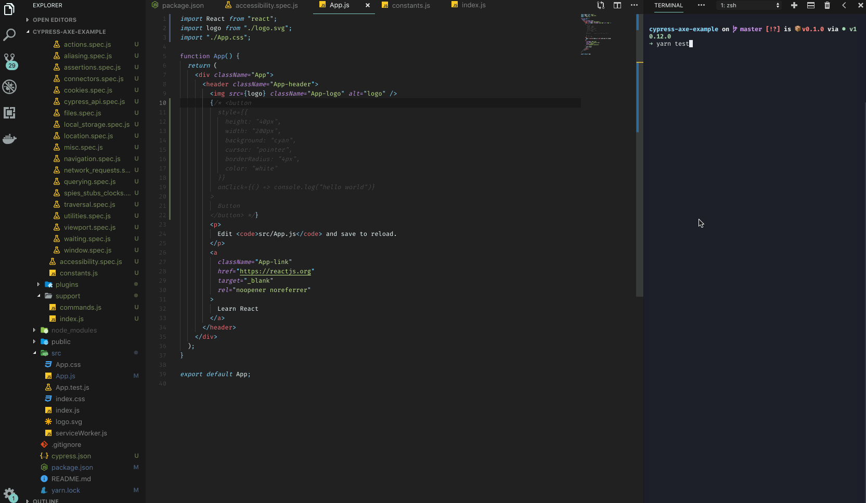The image size is (866, 503).
Task: Open the Manage gear menu
Action: point(9,494)
